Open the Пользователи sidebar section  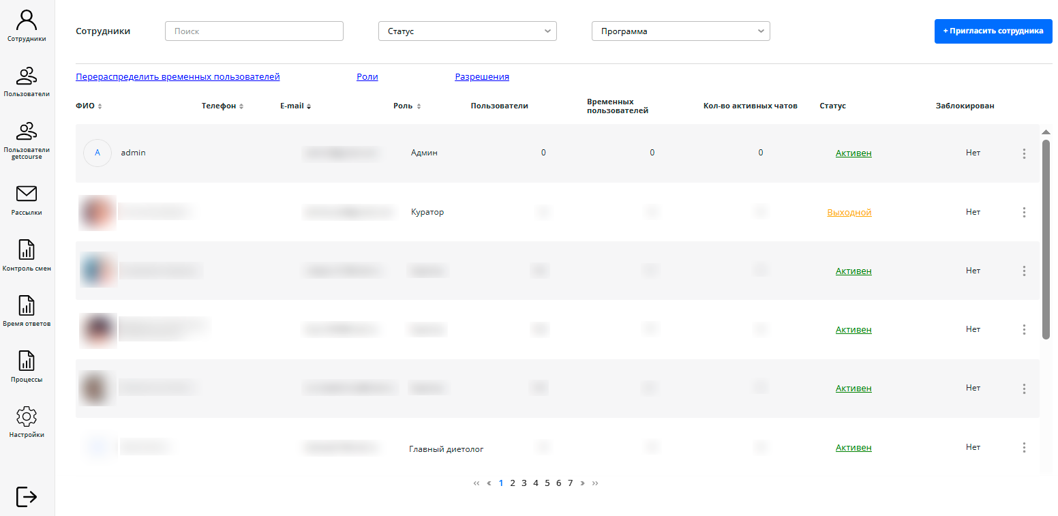[x=27, y=82]
